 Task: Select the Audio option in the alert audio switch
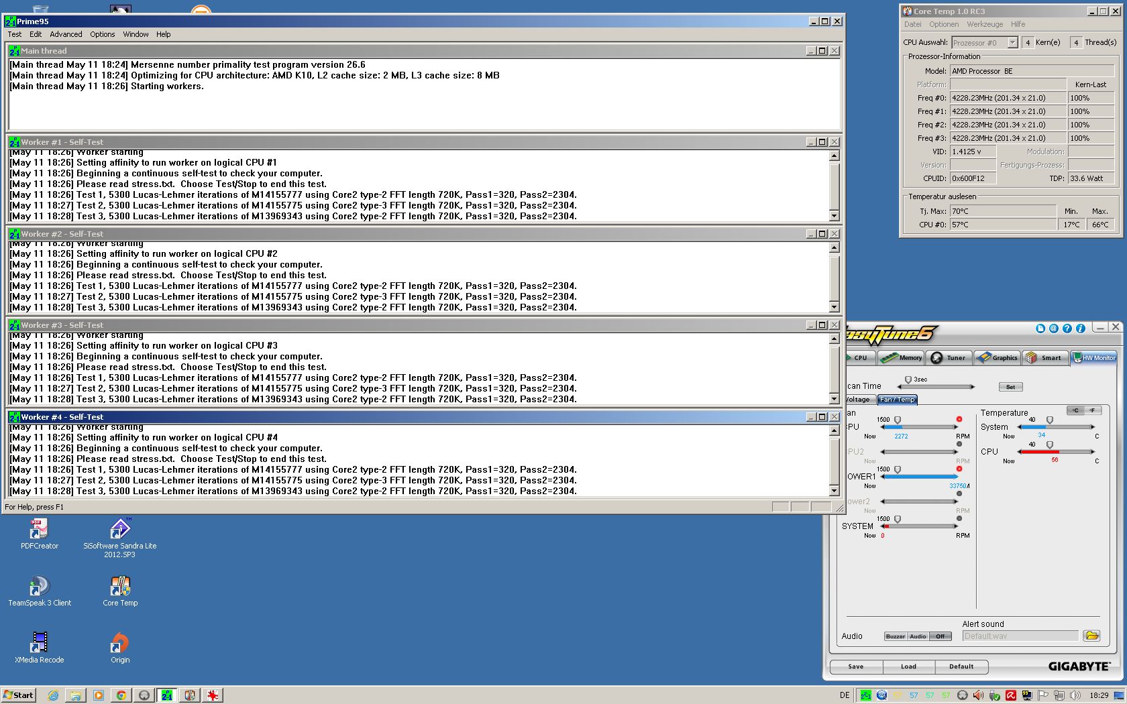click(x=918, y=636)
